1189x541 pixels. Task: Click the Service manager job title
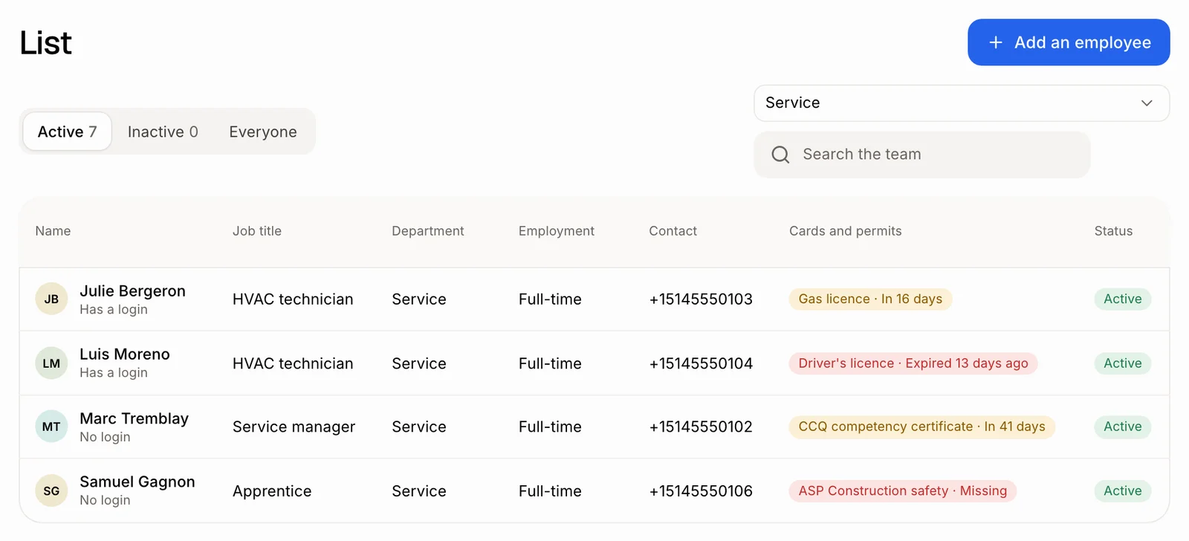pyautogui.click(x=294, y=427)
